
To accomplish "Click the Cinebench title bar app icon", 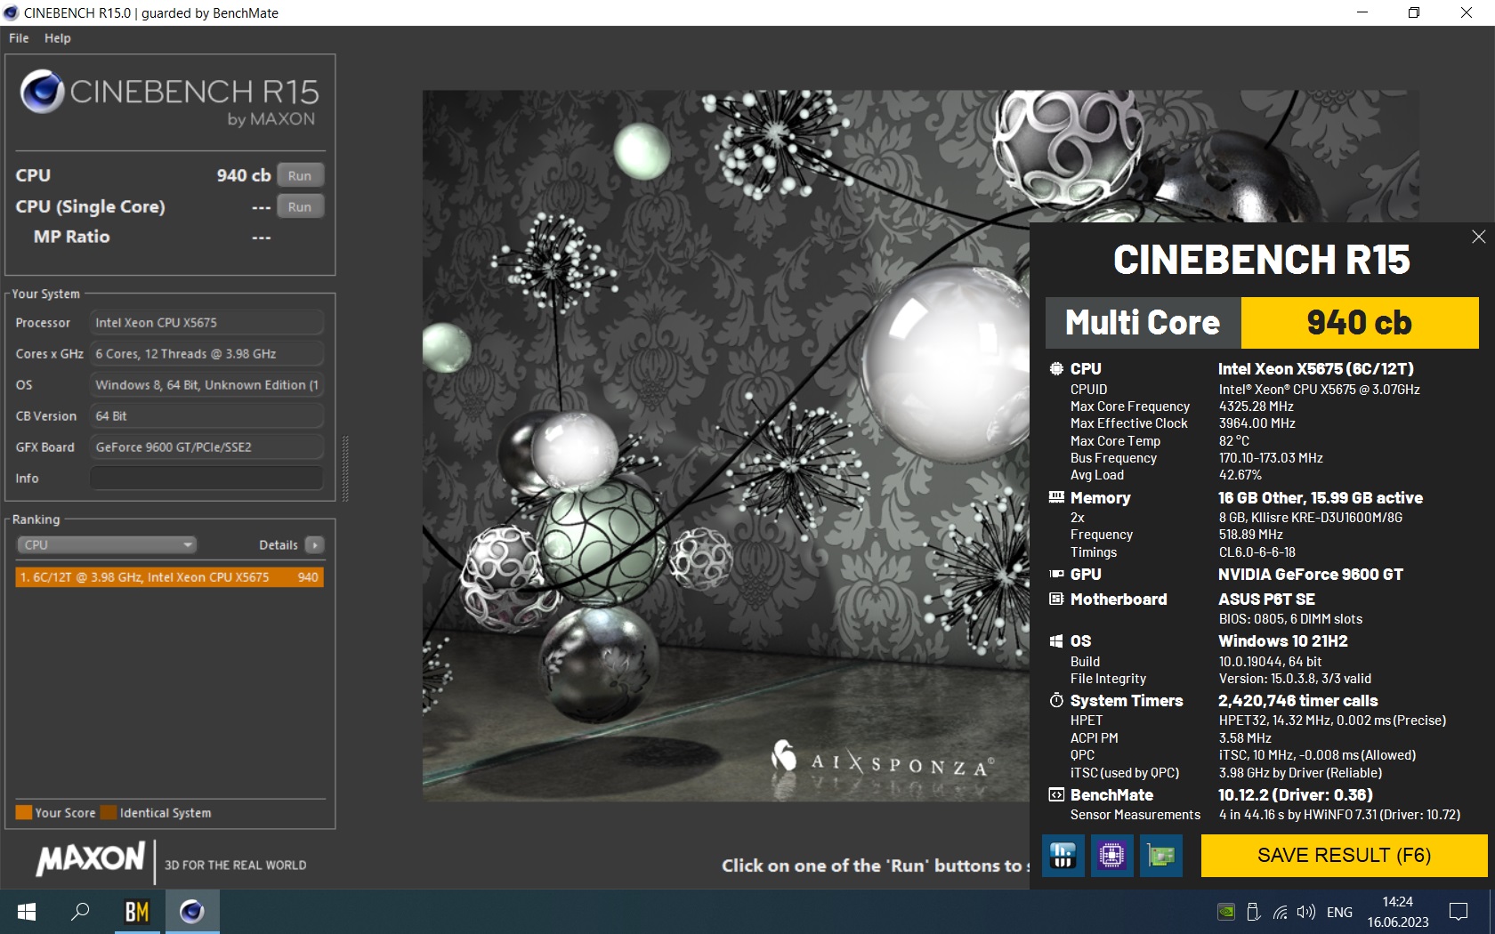I will tap(11, 12).
